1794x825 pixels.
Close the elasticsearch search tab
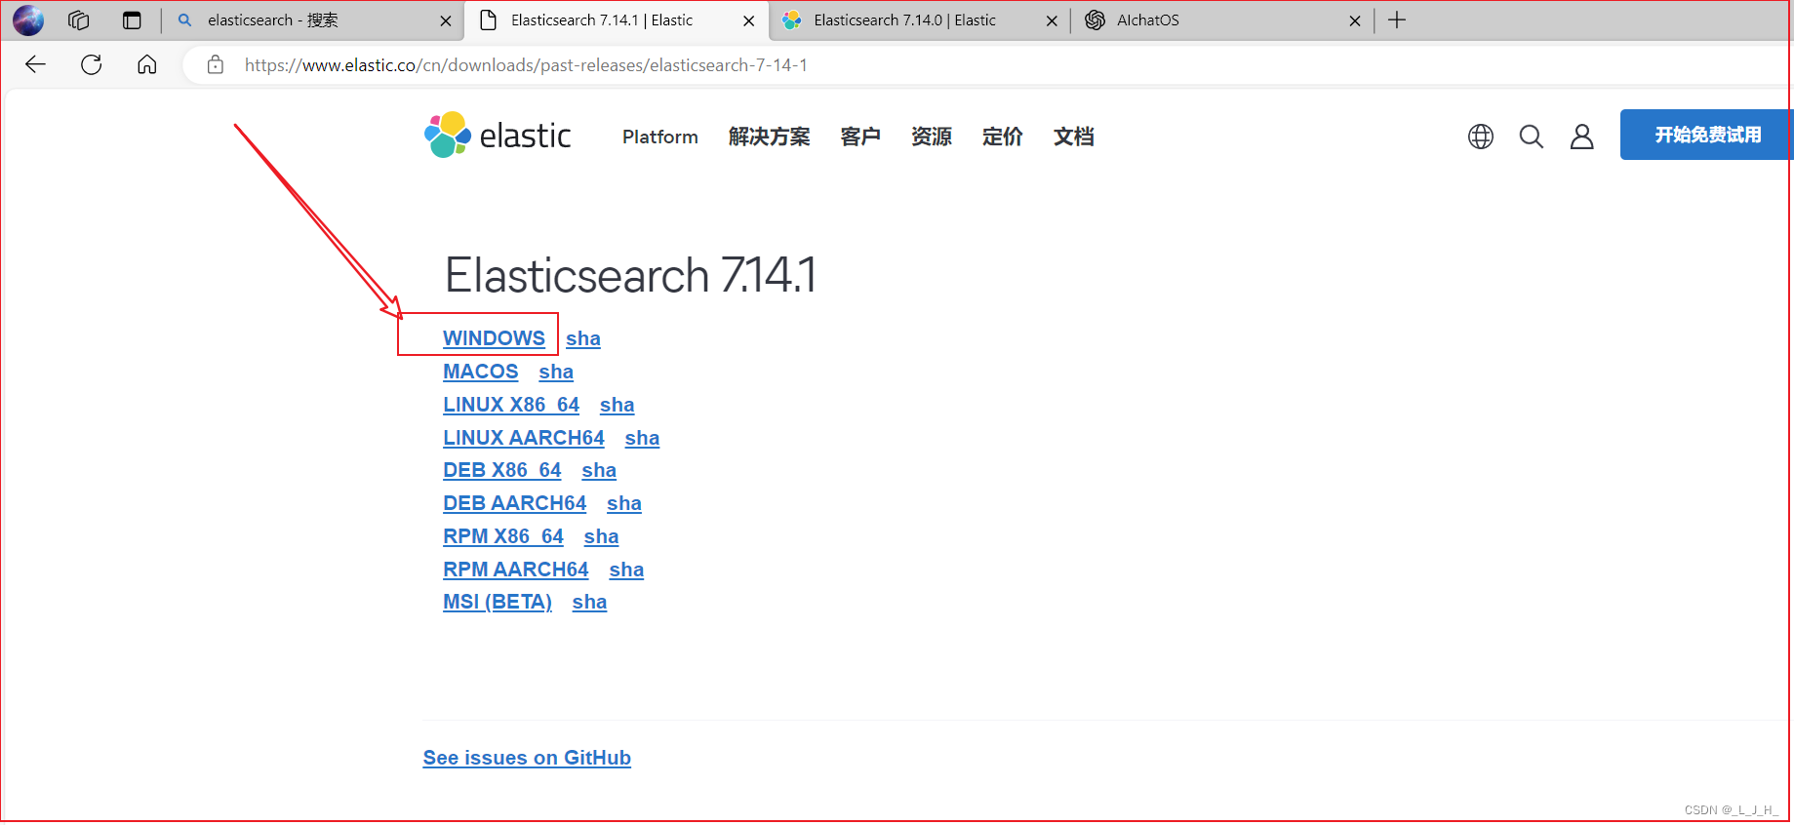coord(446,20)
